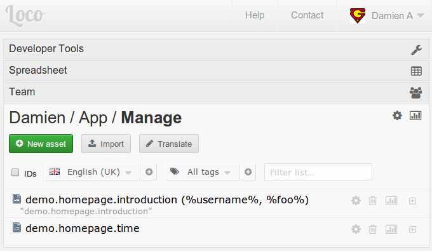This screenshot has height=251, width=432.
Task: Click the UK flag icon
Action: point(55,172)
